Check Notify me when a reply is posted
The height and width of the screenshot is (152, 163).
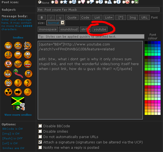(x=40, y=147)
